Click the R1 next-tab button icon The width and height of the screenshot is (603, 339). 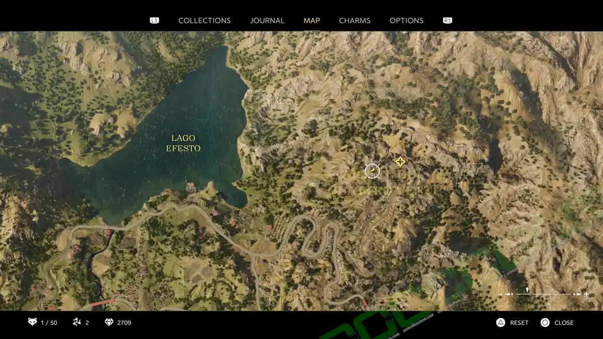click(447, 21)
